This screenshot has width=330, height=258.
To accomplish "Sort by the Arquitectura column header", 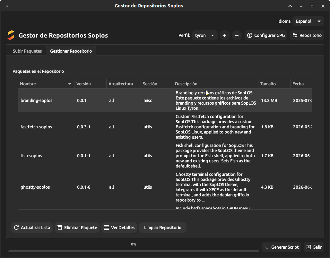I will pos(124,84).
